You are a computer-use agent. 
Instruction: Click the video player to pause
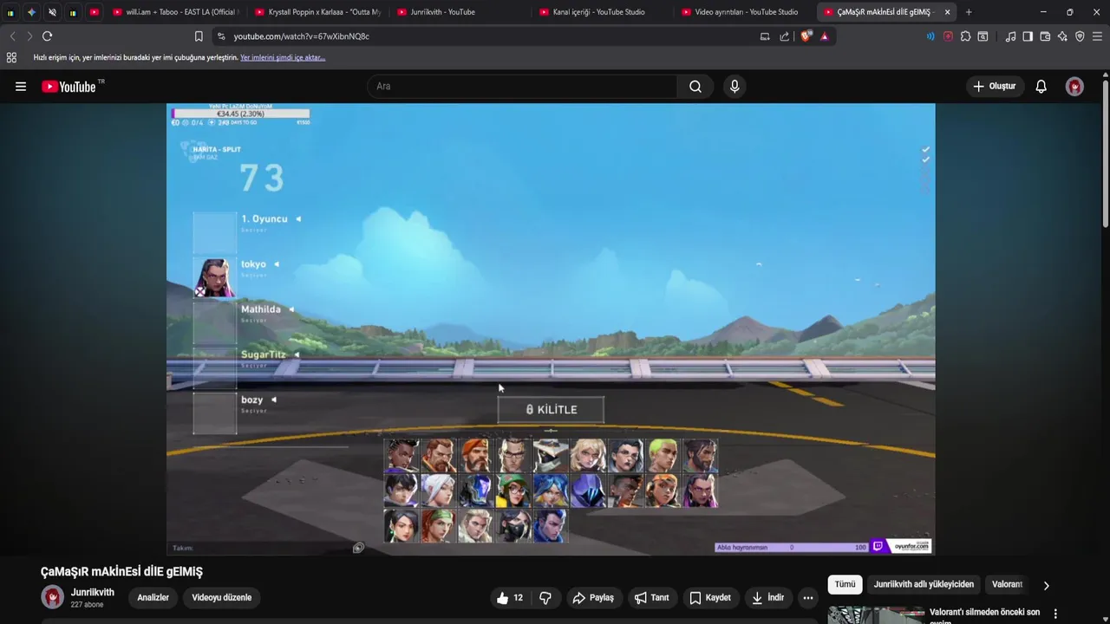551,329
